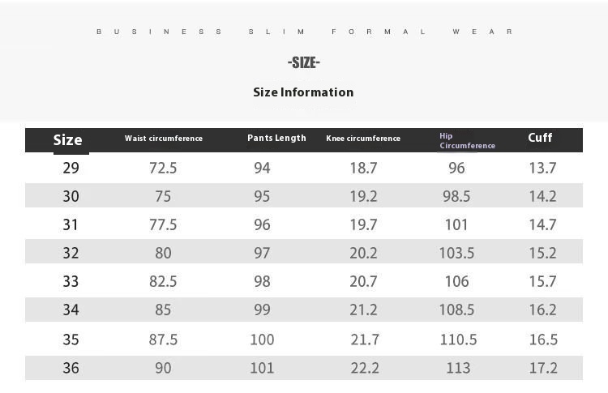608x393 pixels.
Task: Click the -SIZE- title text
Action: pyautogui.click(x=304, y=62)
